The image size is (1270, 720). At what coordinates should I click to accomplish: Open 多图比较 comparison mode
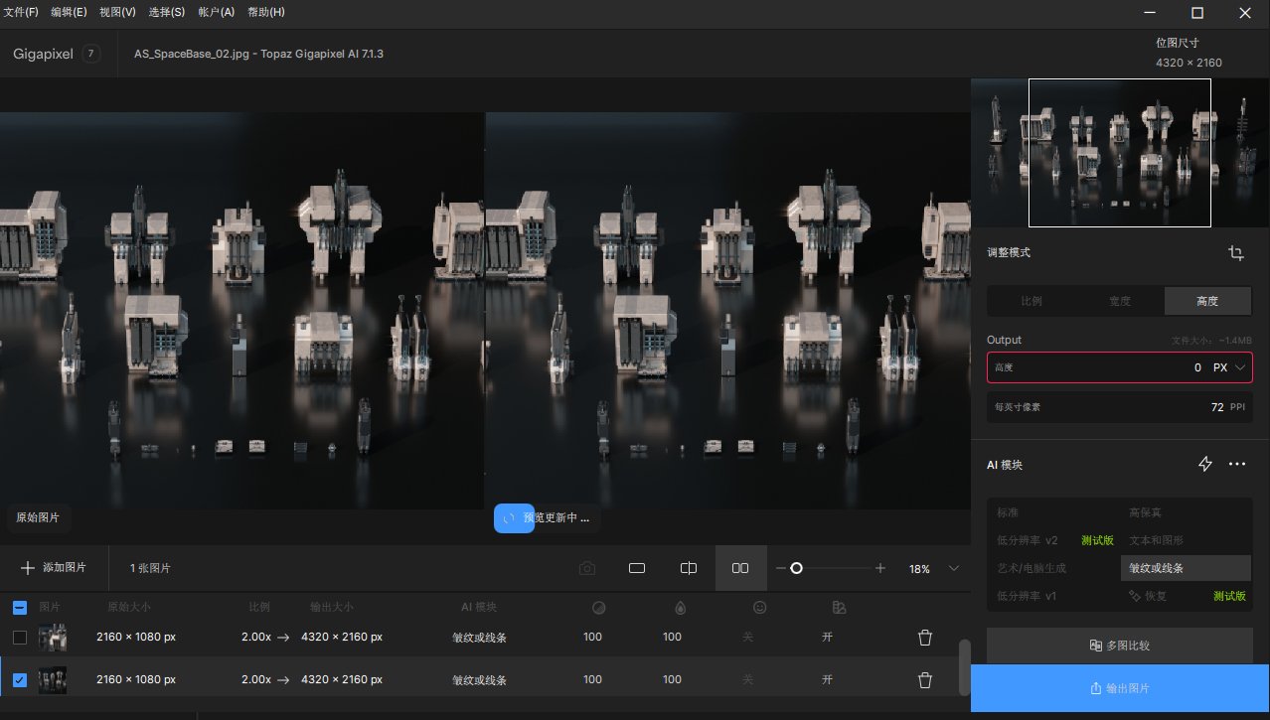[x=1119, y=645]
